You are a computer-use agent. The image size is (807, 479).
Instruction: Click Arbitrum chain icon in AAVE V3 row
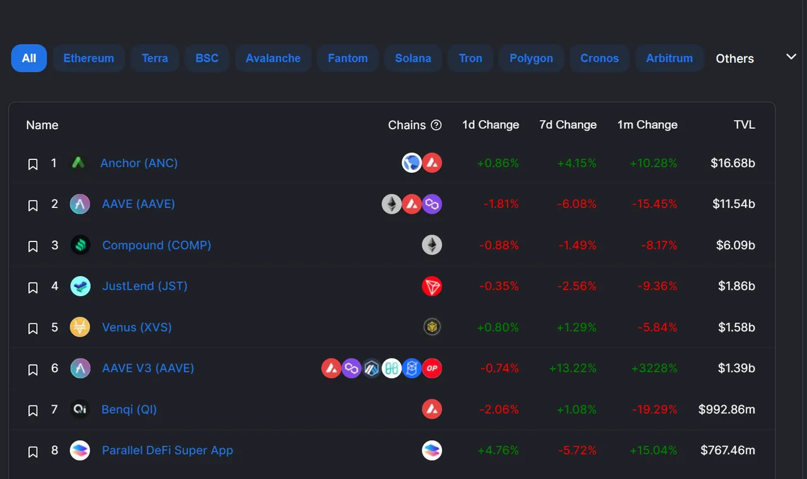tap(372, 368)
